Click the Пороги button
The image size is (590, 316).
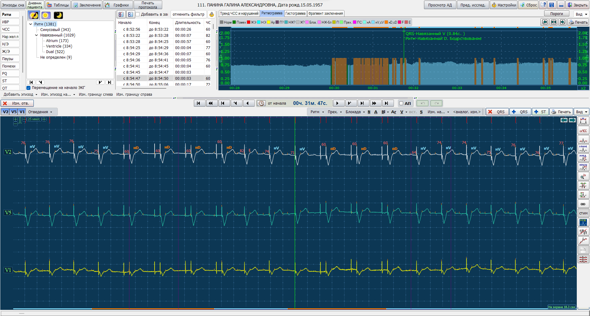point(557,14)
